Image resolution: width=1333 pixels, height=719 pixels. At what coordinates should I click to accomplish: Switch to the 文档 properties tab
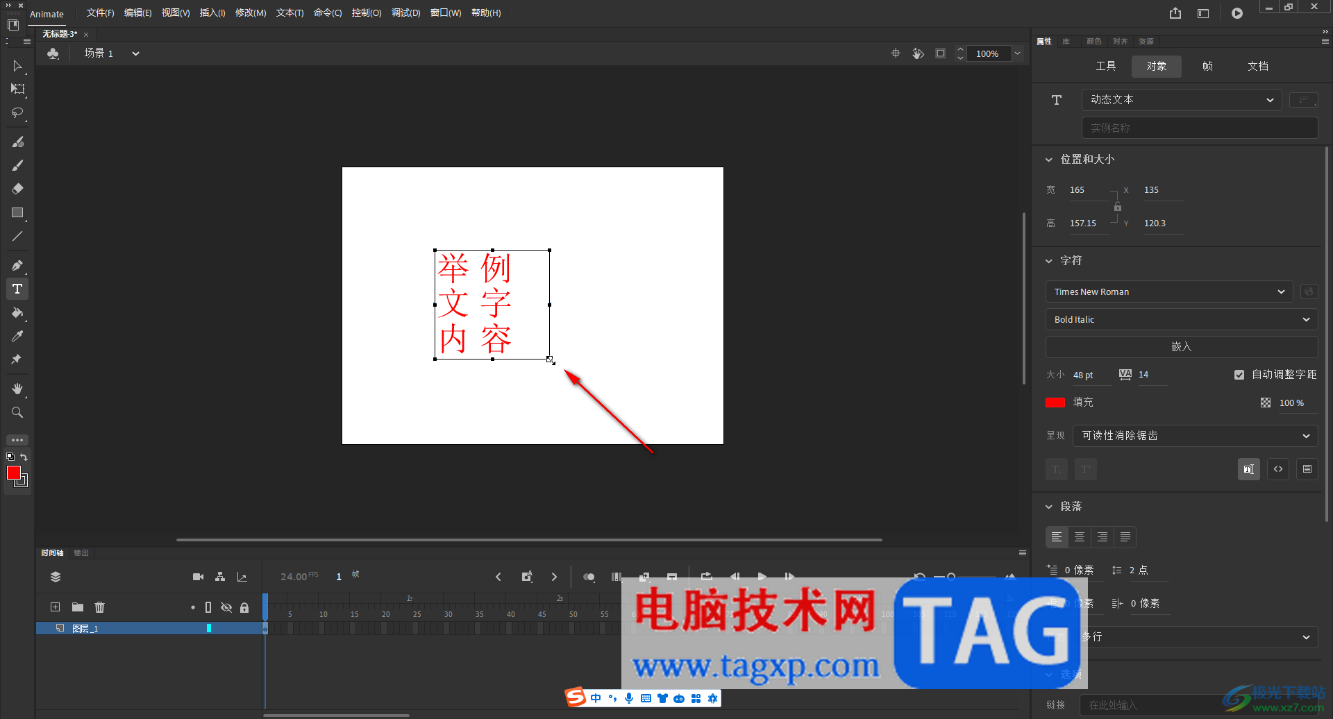[1258, 66]
